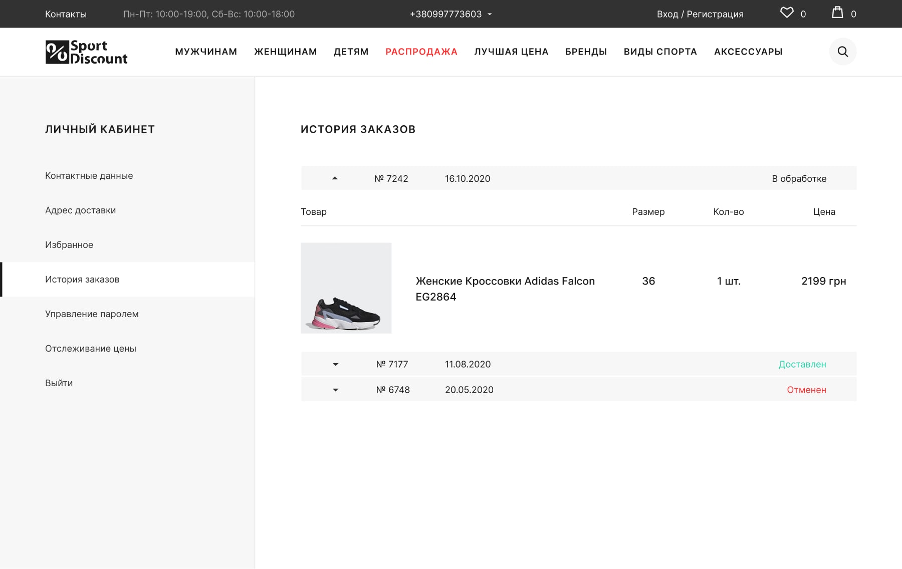Open the РАСПРОДАЖА sale menu
This screenshot has height=569, width=902.
coord(421,52)
